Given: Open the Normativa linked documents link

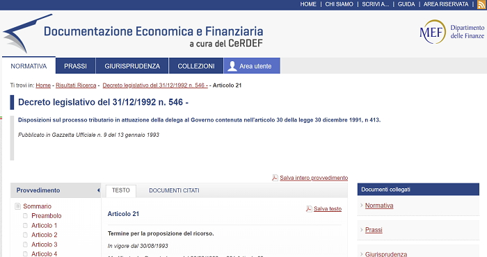Looking at the screenshot, I should [x=379, y=206].
